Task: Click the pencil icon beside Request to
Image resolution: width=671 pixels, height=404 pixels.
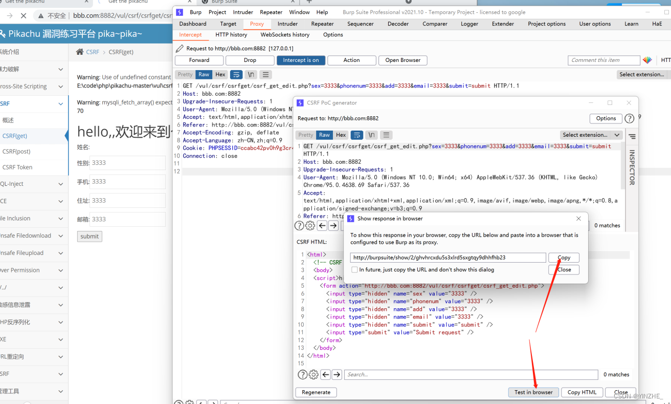Action: (x=179, y=49)
